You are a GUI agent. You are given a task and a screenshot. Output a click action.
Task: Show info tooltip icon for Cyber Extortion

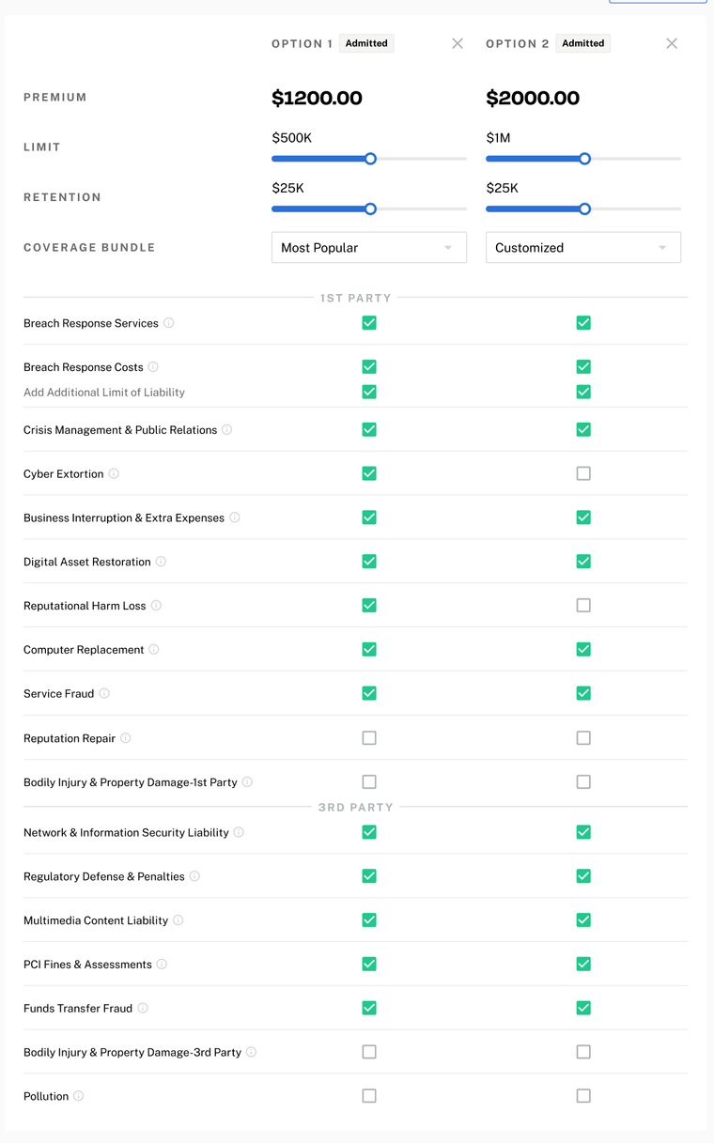click(114, 474)
